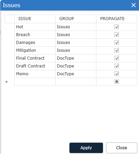Uncheck Propagate for the Hot issue
Screen dimensions: 139x154
(x=117, y=27)
